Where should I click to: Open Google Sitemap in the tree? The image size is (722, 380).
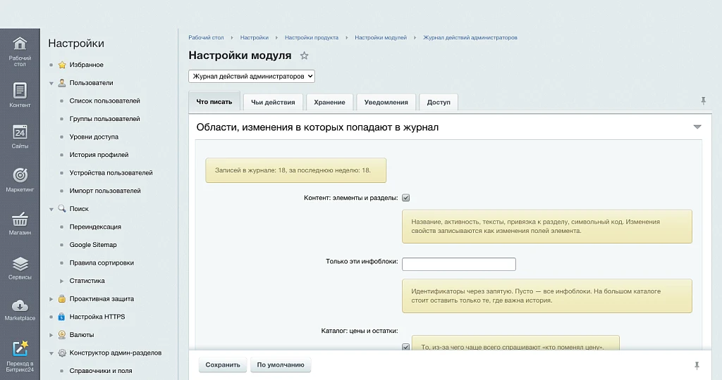point(93,245)
